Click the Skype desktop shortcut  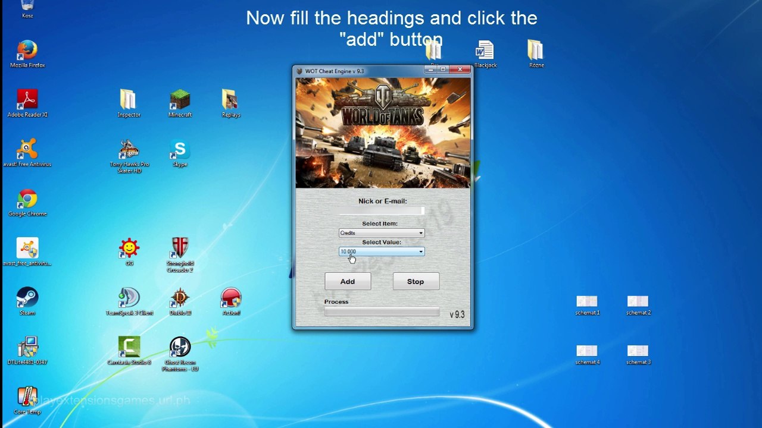click(x=180, y=152)
